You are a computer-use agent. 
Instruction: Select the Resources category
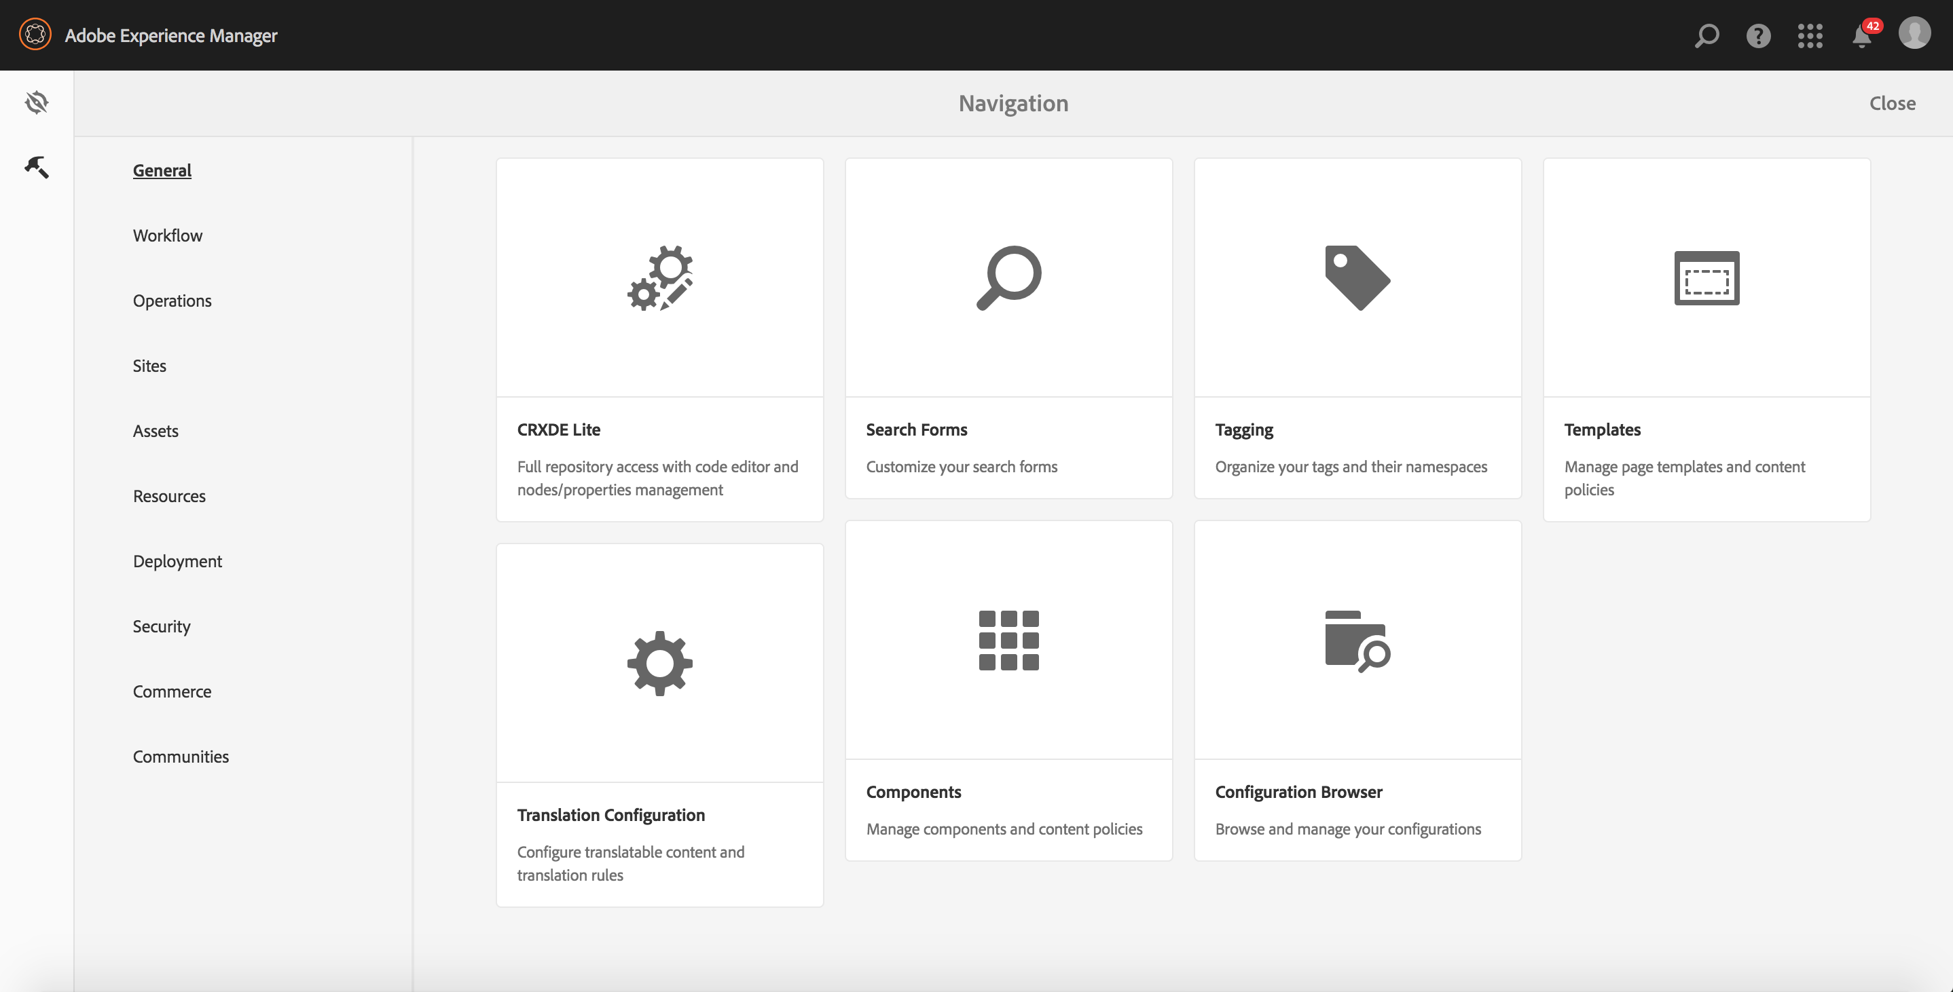[169, 497]
